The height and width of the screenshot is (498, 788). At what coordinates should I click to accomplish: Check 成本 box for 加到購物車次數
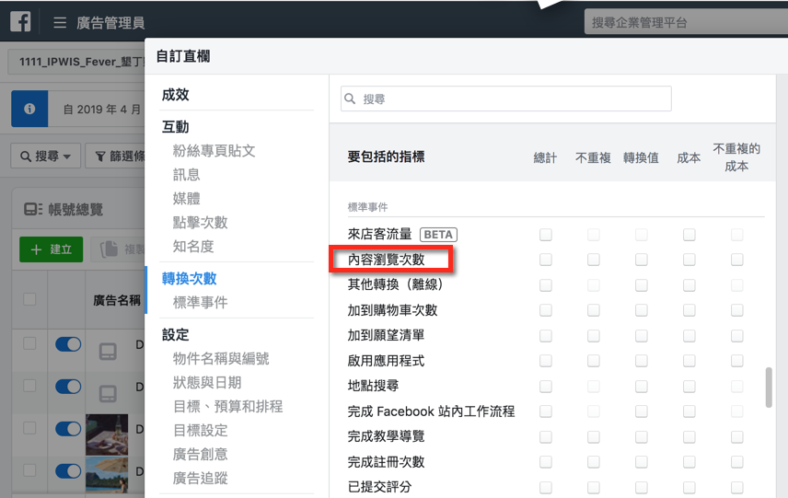(x=689, y=310)
